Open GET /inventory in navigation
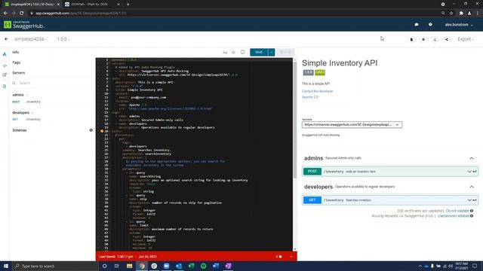Image resolution: width=483 pixels, height=271 pixels. tap(26, 119)
